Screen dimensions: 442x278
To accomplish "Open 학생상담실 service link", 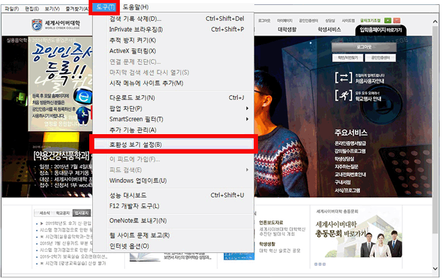I will point(344,159).
